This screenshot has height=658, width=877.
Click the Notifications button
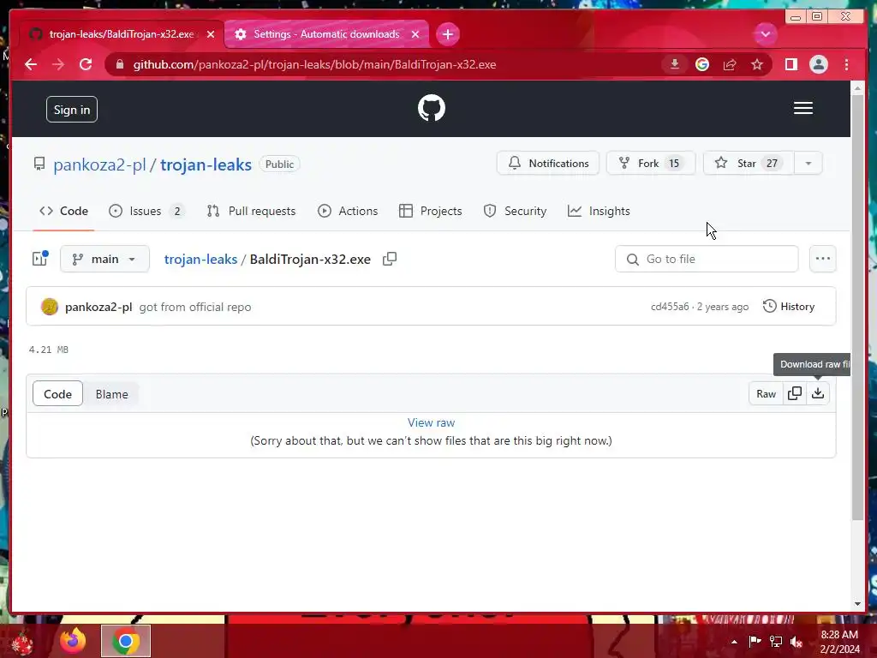click(x=548, y=164)
